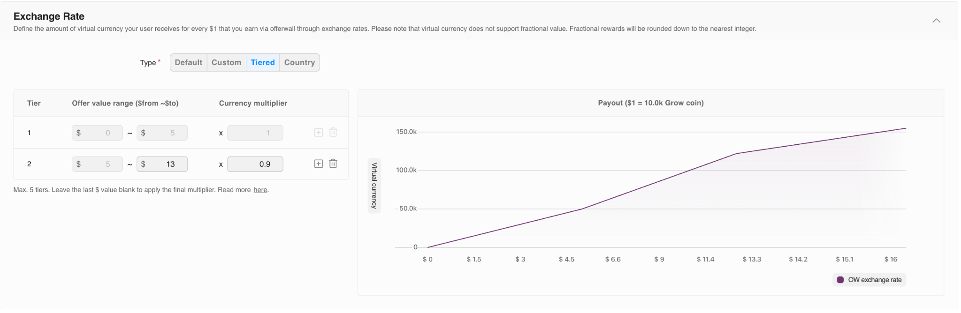This screenshot has width=961, height=313.
Task: Open the Read more here link
Action: [x=260, y=190]
